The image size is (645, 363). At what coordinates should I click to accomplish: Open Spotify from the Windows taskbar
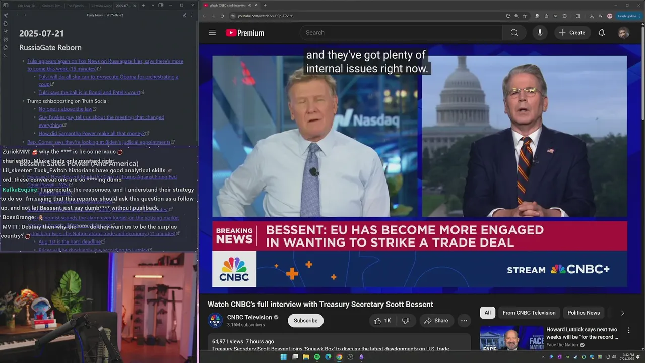[317, 357]
